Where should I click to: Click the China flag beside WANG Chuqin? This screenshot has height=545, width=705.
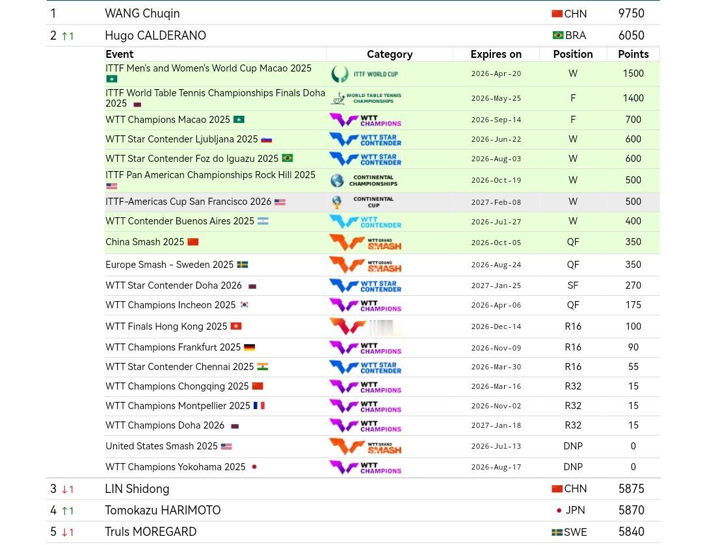[557, 14]
